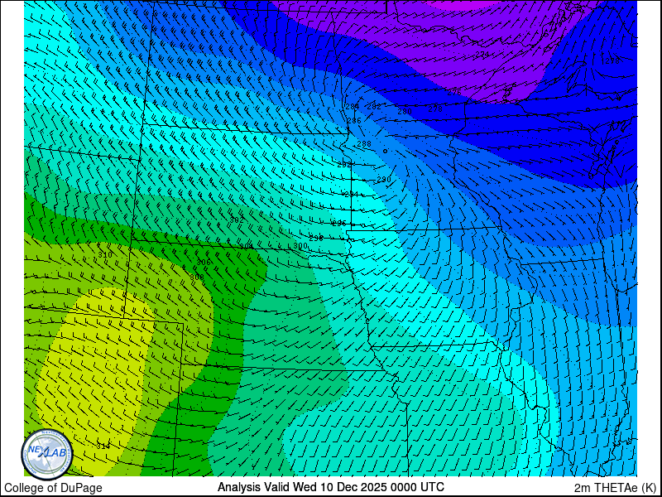Click the 298 contour label
Image resolution: width=662 pixels, height=497 pixels.
(316, 239)
